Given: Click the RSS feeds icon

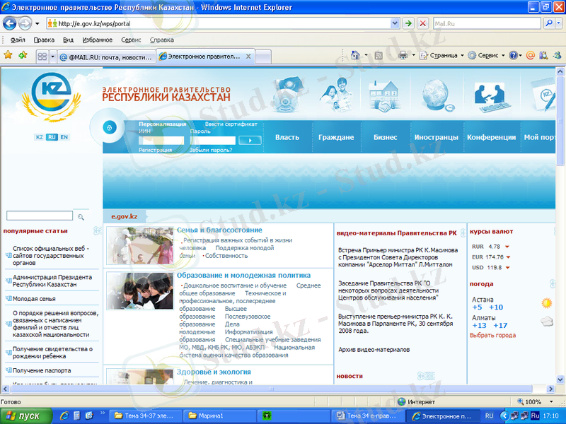Looking at the screenshot, I should [379, 56].
